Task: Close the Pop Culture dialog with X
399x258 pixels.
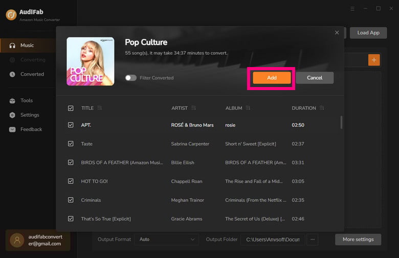Action: (337, 33)
